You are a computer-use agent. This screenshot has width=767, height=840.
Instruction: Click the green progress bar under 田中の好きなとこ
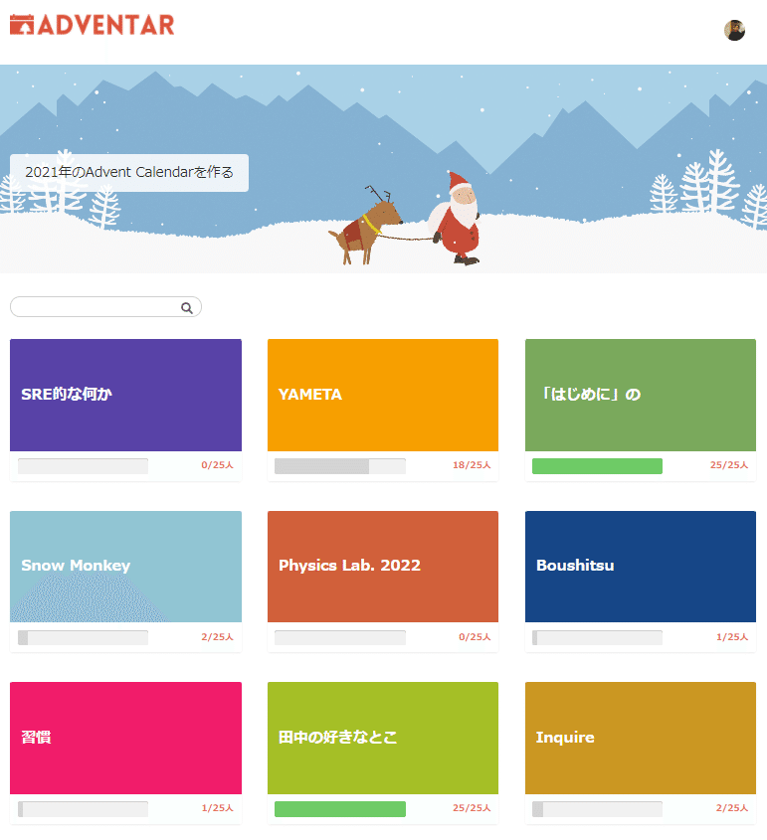click(x=340, y=809)
